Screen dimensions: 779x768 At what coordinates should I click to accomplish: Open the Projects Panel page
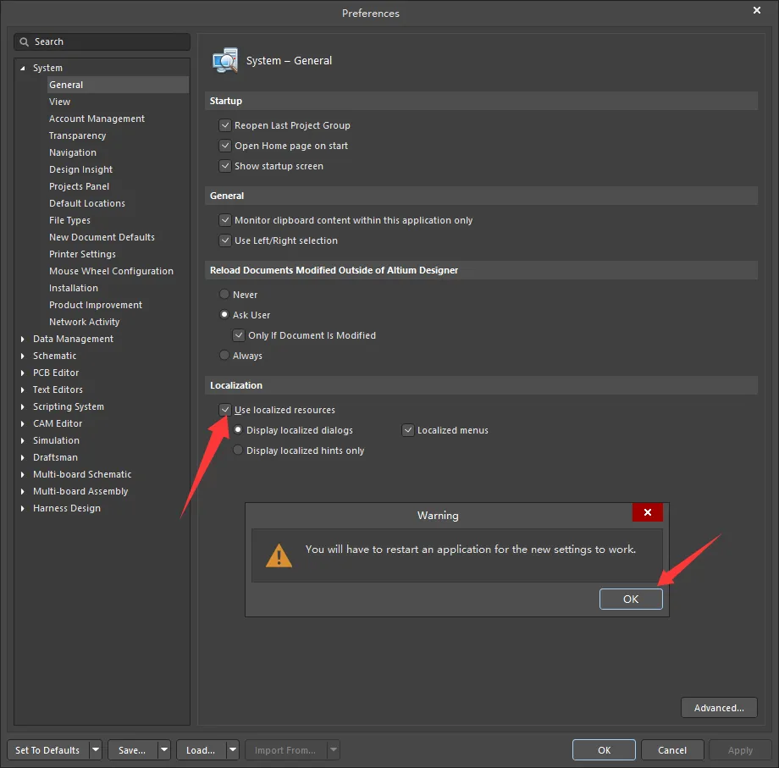(x=79, y=186)
